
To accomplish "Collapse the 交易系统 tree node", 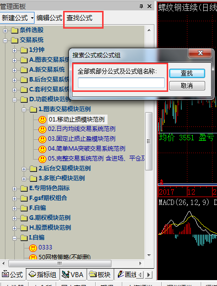I will (x=5, y=41).
